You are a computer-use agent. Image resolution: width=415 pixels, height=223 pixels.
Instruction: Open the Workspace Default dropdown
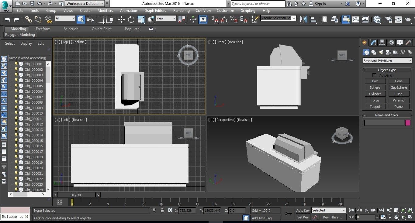pyautogui.click(x=85, y=4)
